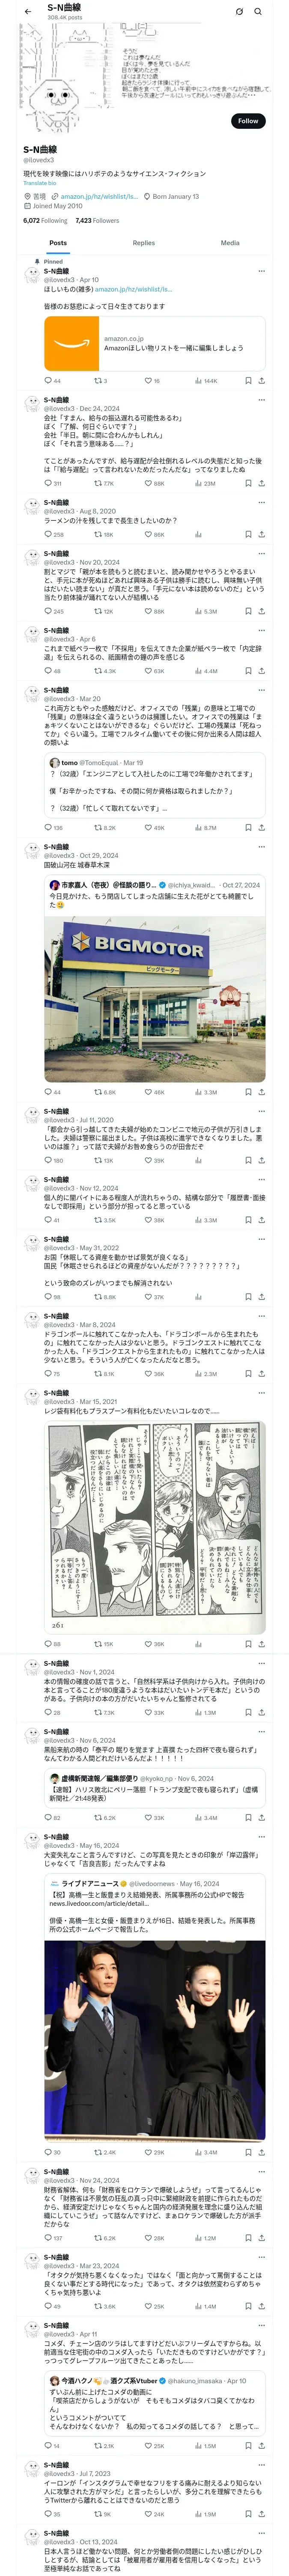Open more options on the pinned post
This screenshot has width=289, height=2576.
pyautogui.click(x=262, y=271)
